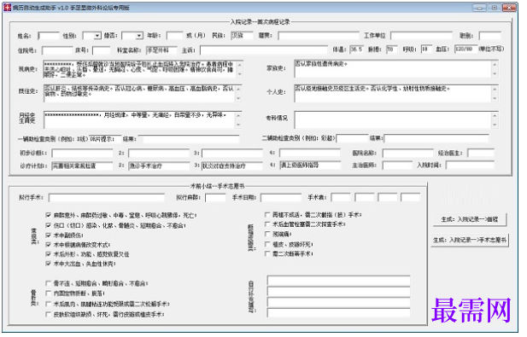Click 生成: 入院记录→手术志愿书 button
The width and height of the screenshot is (527, 337).
(470, 240)
